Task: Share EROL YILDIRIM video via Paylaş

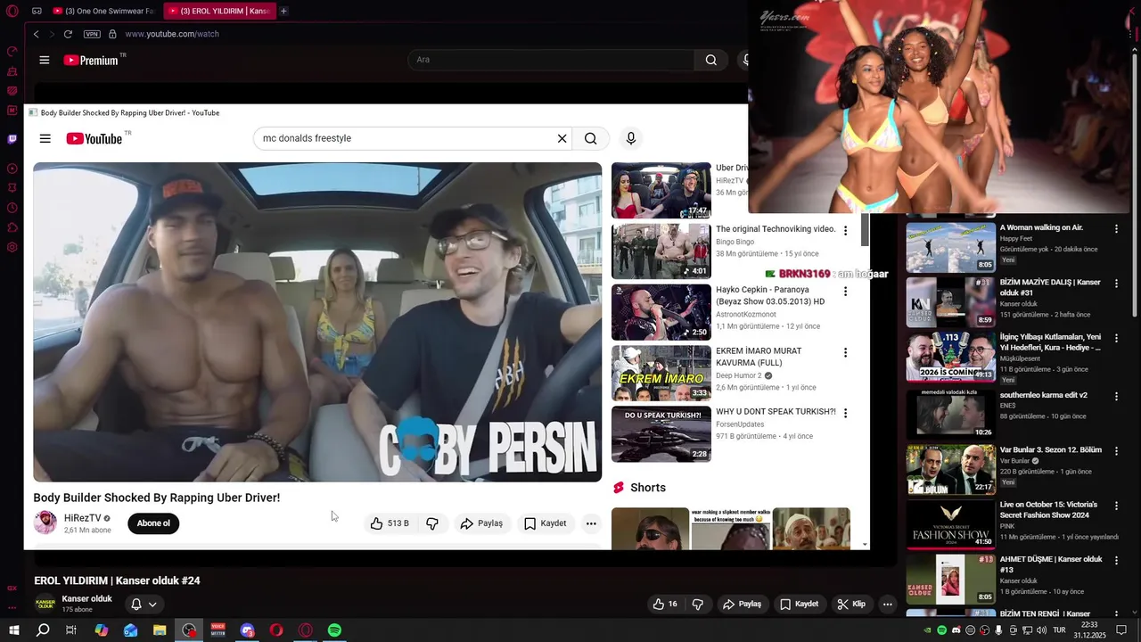Action: coord(742,604)
